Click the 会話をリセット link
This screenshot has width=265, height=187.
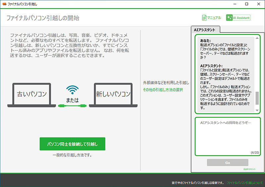(x=249, y=169)
